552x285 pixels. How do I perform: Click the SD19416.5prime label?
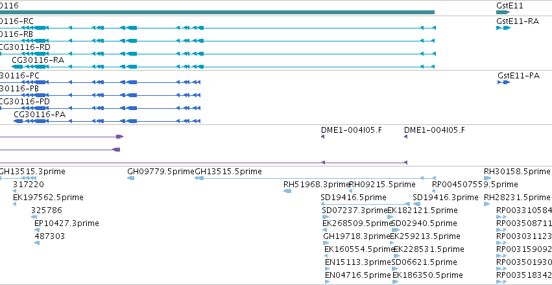(354, 198)
